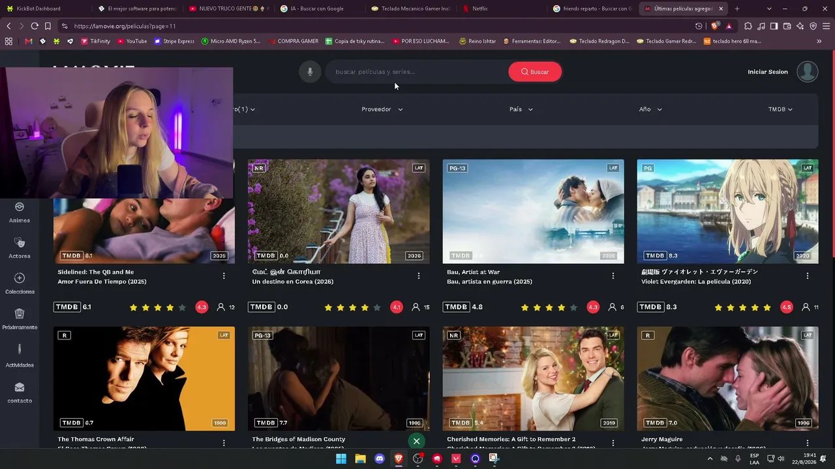The width and height of the screenshot is (835, 469).
Task: Switch to the friends reparto Google tab
Action: coord(592,8)
